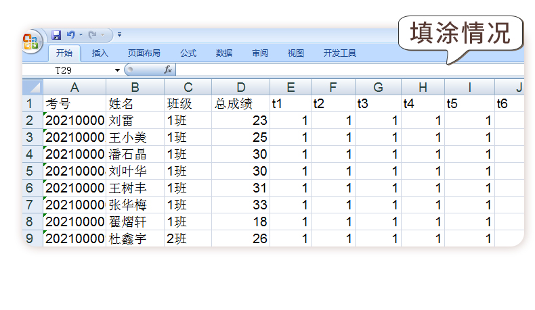Open the 开发工具 ribbon tab
The width and height of the screenshot is (535, 310).
point(340,53)
